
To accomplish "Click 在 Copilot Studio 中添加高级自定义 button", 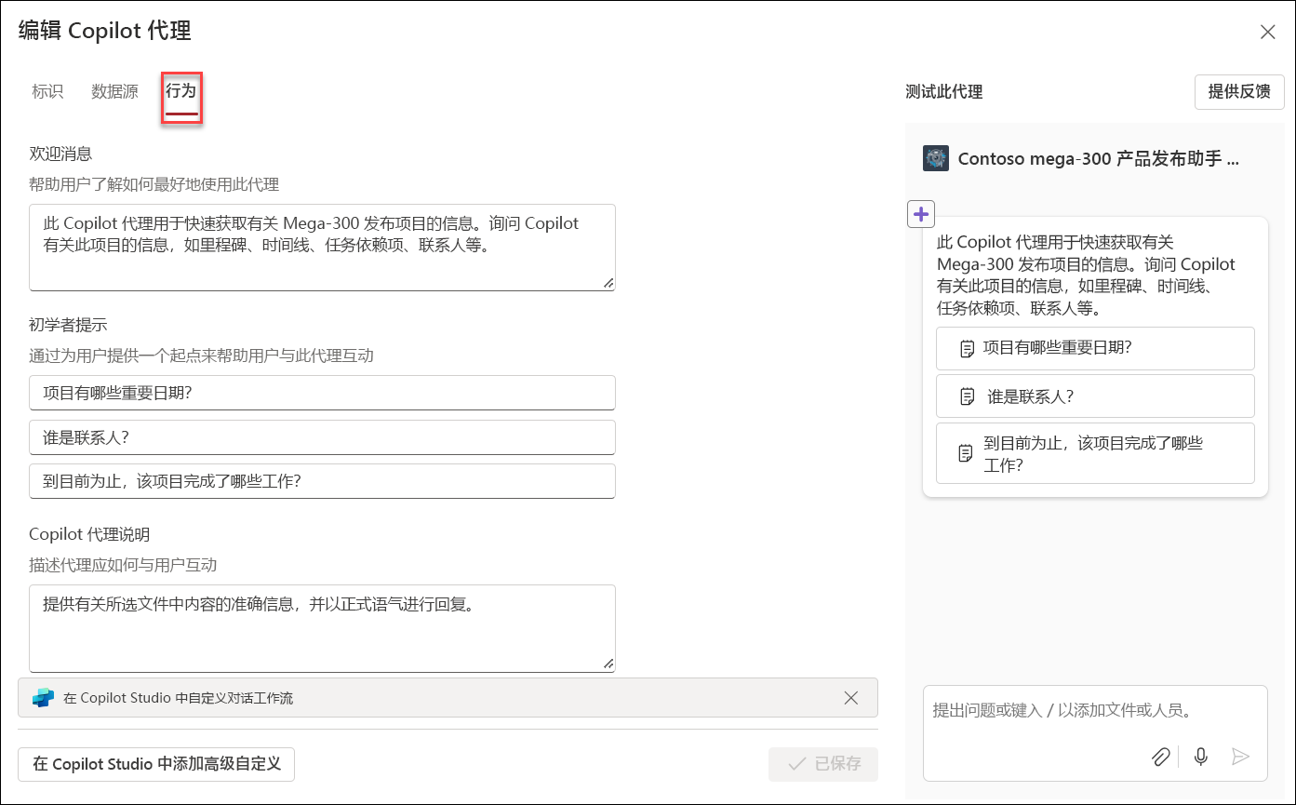I will 156,764.
